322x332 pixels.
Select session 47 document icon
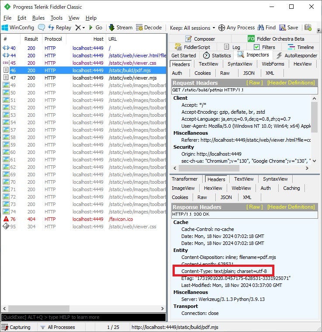coord(6,77)
